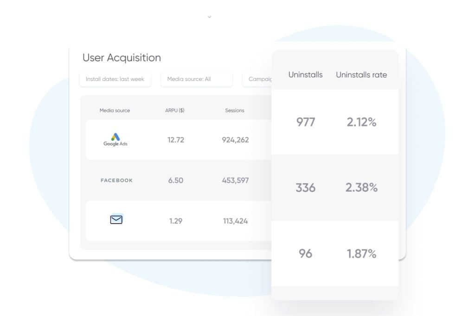Open the Install dates: last week filter
475x316 pixels.
coord(115,79)
